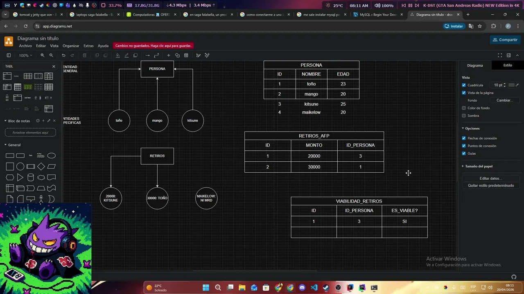Toggle the sidebar panels icon in toolbar
This screenshot has height=294, width=524.
click(9, 55)
